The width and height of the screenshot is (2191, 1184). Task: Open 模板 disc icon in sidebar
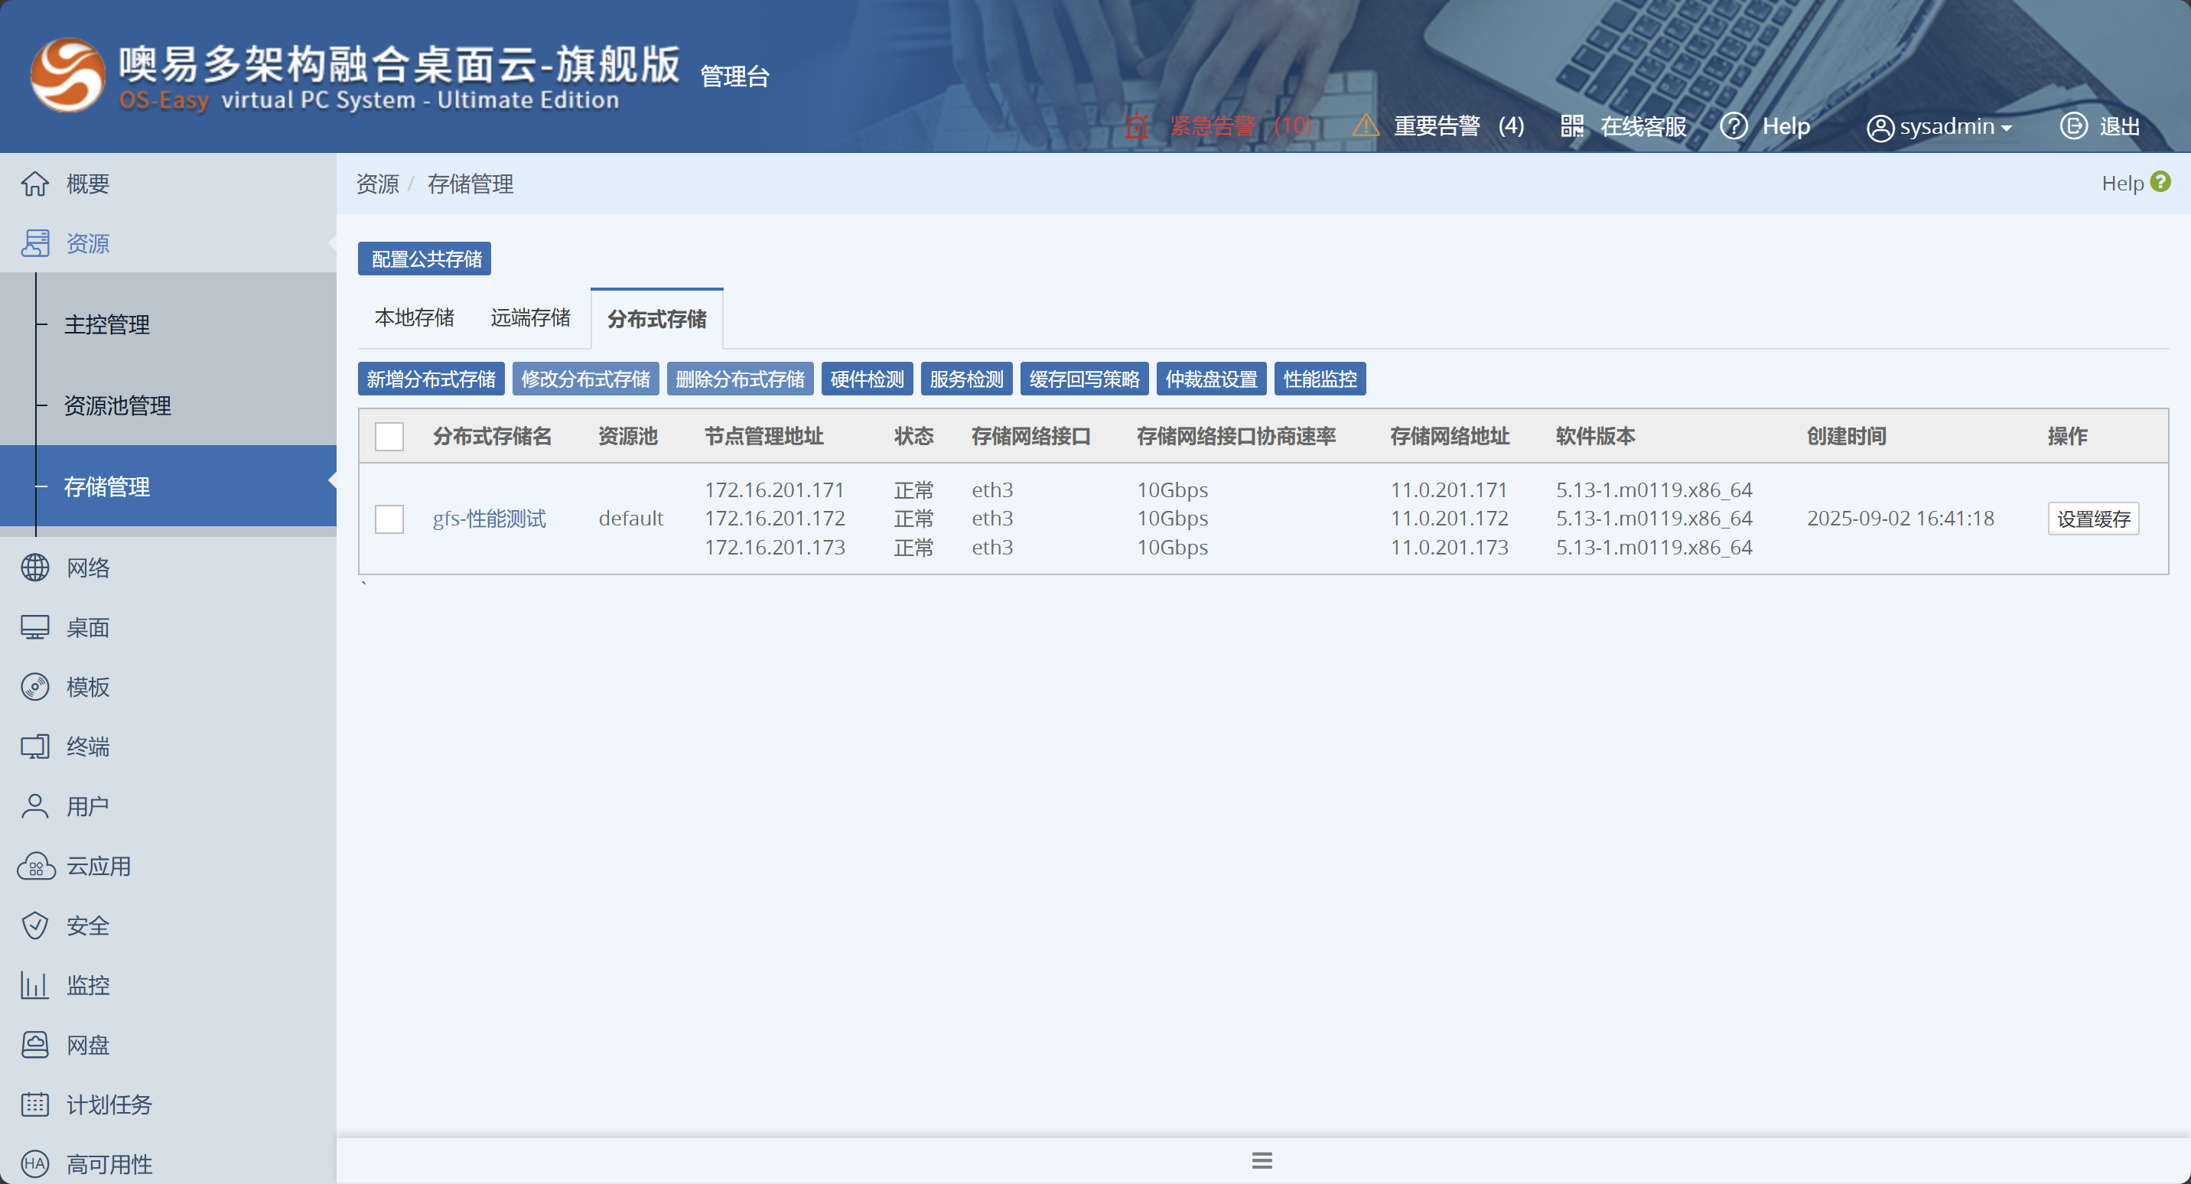[35, 686]
